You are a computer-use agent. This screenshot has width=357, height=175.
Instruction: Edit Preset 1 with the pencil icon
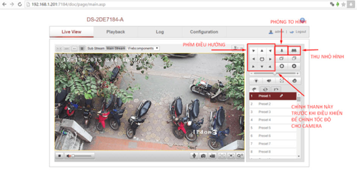click(x=281, y=96)
